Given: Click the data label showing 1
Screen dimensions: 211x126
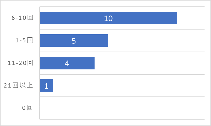Looking at the screenshot, I should coord(46,86).
